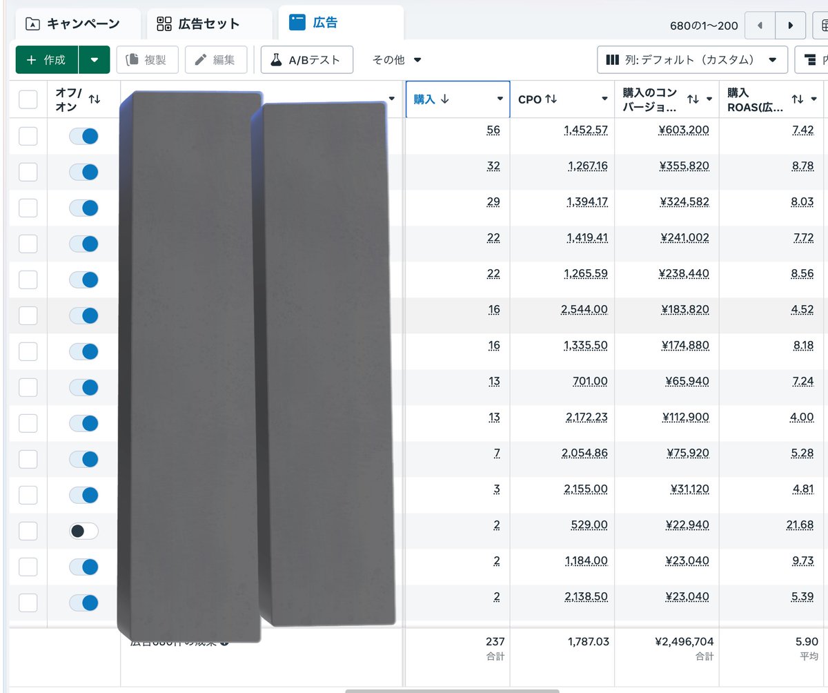Check the row with 56 purchases

(28, 136)
